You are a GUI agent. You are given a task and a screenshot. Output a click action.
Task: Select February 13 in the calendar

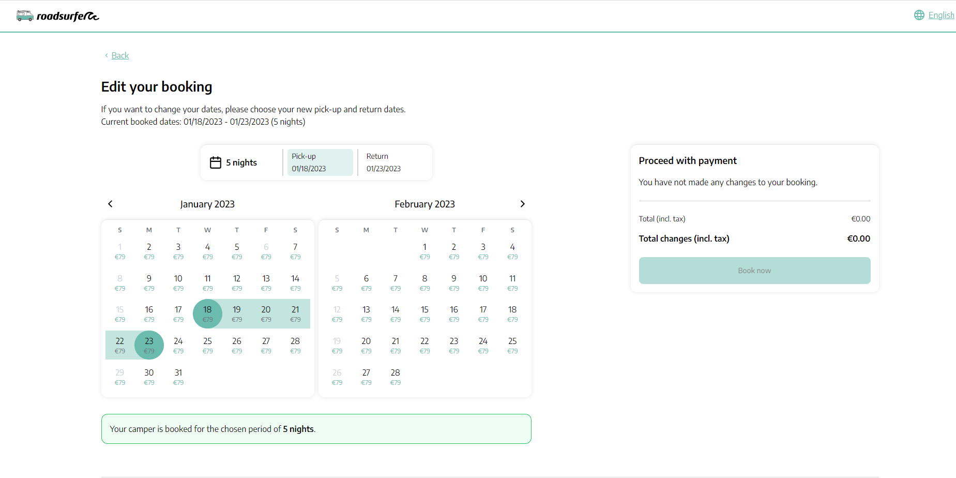tap(366, 313)
